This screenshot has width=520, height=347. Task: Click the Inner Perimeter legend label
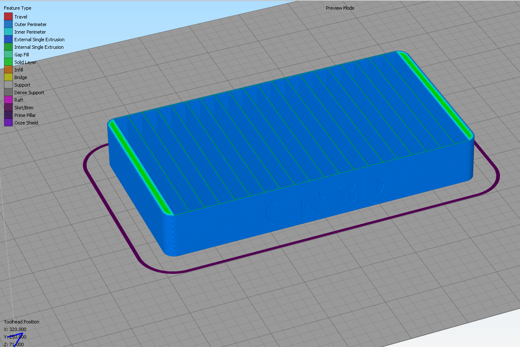click(x=30, y=32)
